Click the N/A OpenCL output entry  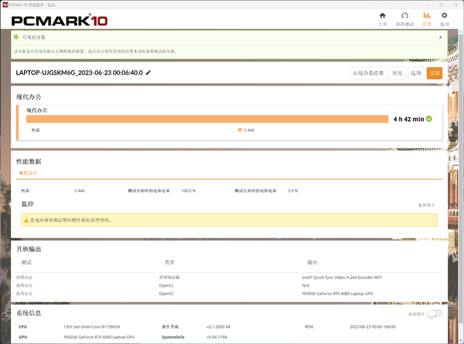coord(305,285)
